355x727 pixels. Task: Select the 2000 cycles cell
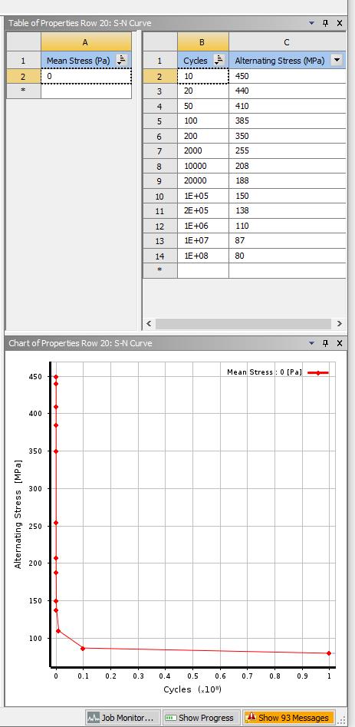click(x=203, y=150)
